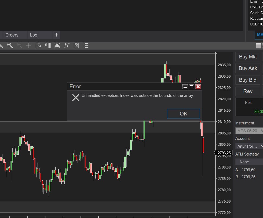This screenshot has height=218, width=263.
Task: Click the Buy Ask button
Action: click(x=248, y=68)
